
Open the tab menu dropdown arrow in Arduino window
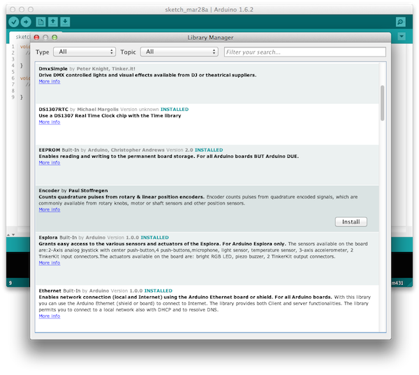[x=402, y=36]
